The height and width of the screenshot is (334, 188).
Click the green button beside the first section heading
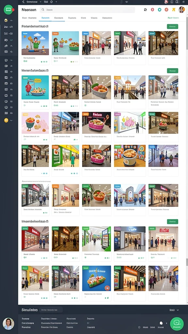click(172, 27)
